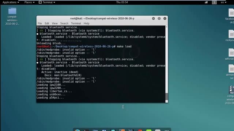This screenshot has width=234, height=131.
Task: Click the 'Loading ipw2200...' line
Action: click(x=51, y=88)
